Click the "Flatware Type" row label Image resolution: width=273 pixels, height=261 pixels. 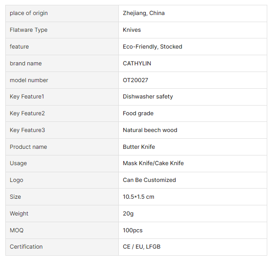(x=29, y=30)
